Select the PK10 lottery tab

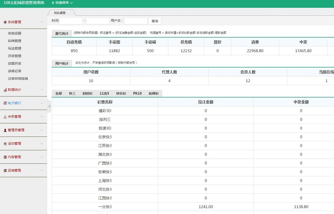point(137,93)
